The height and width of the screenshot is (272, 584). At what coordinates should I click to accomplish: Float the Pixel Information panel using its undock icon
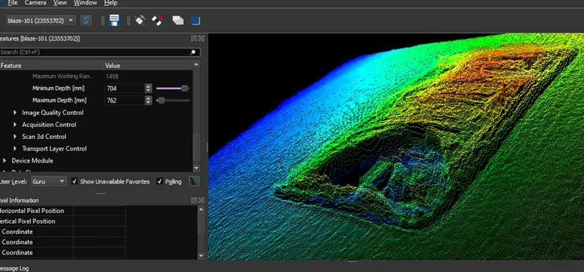(x=194, y=200)
